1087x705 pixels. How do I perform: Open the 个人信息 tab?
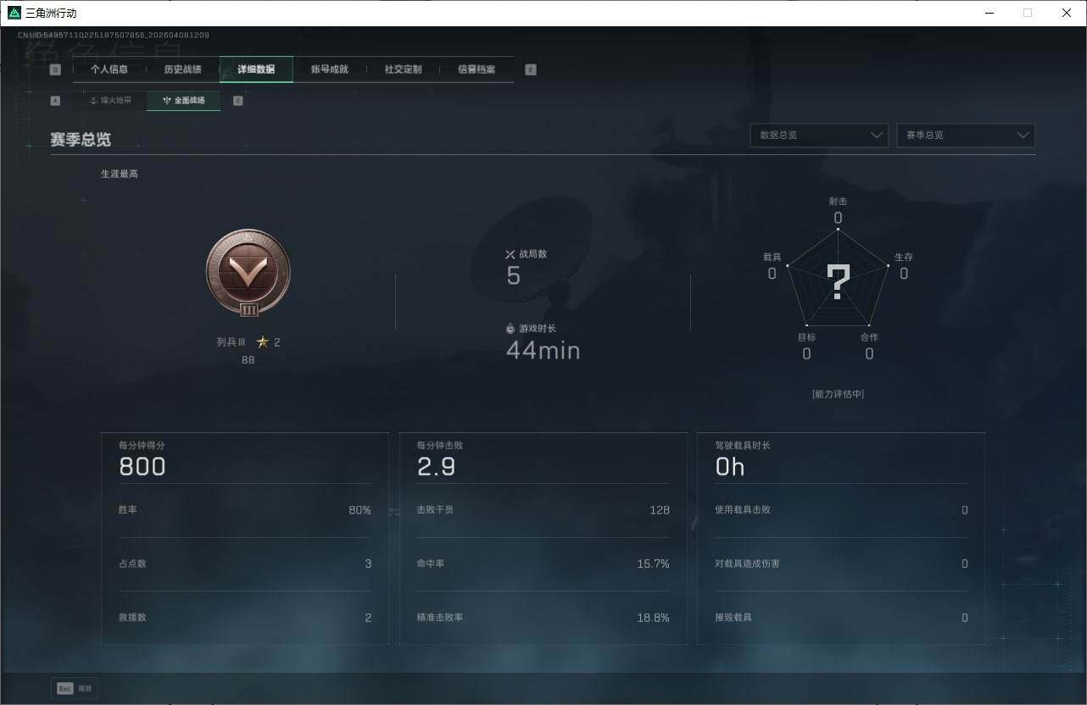click(109, 69)
